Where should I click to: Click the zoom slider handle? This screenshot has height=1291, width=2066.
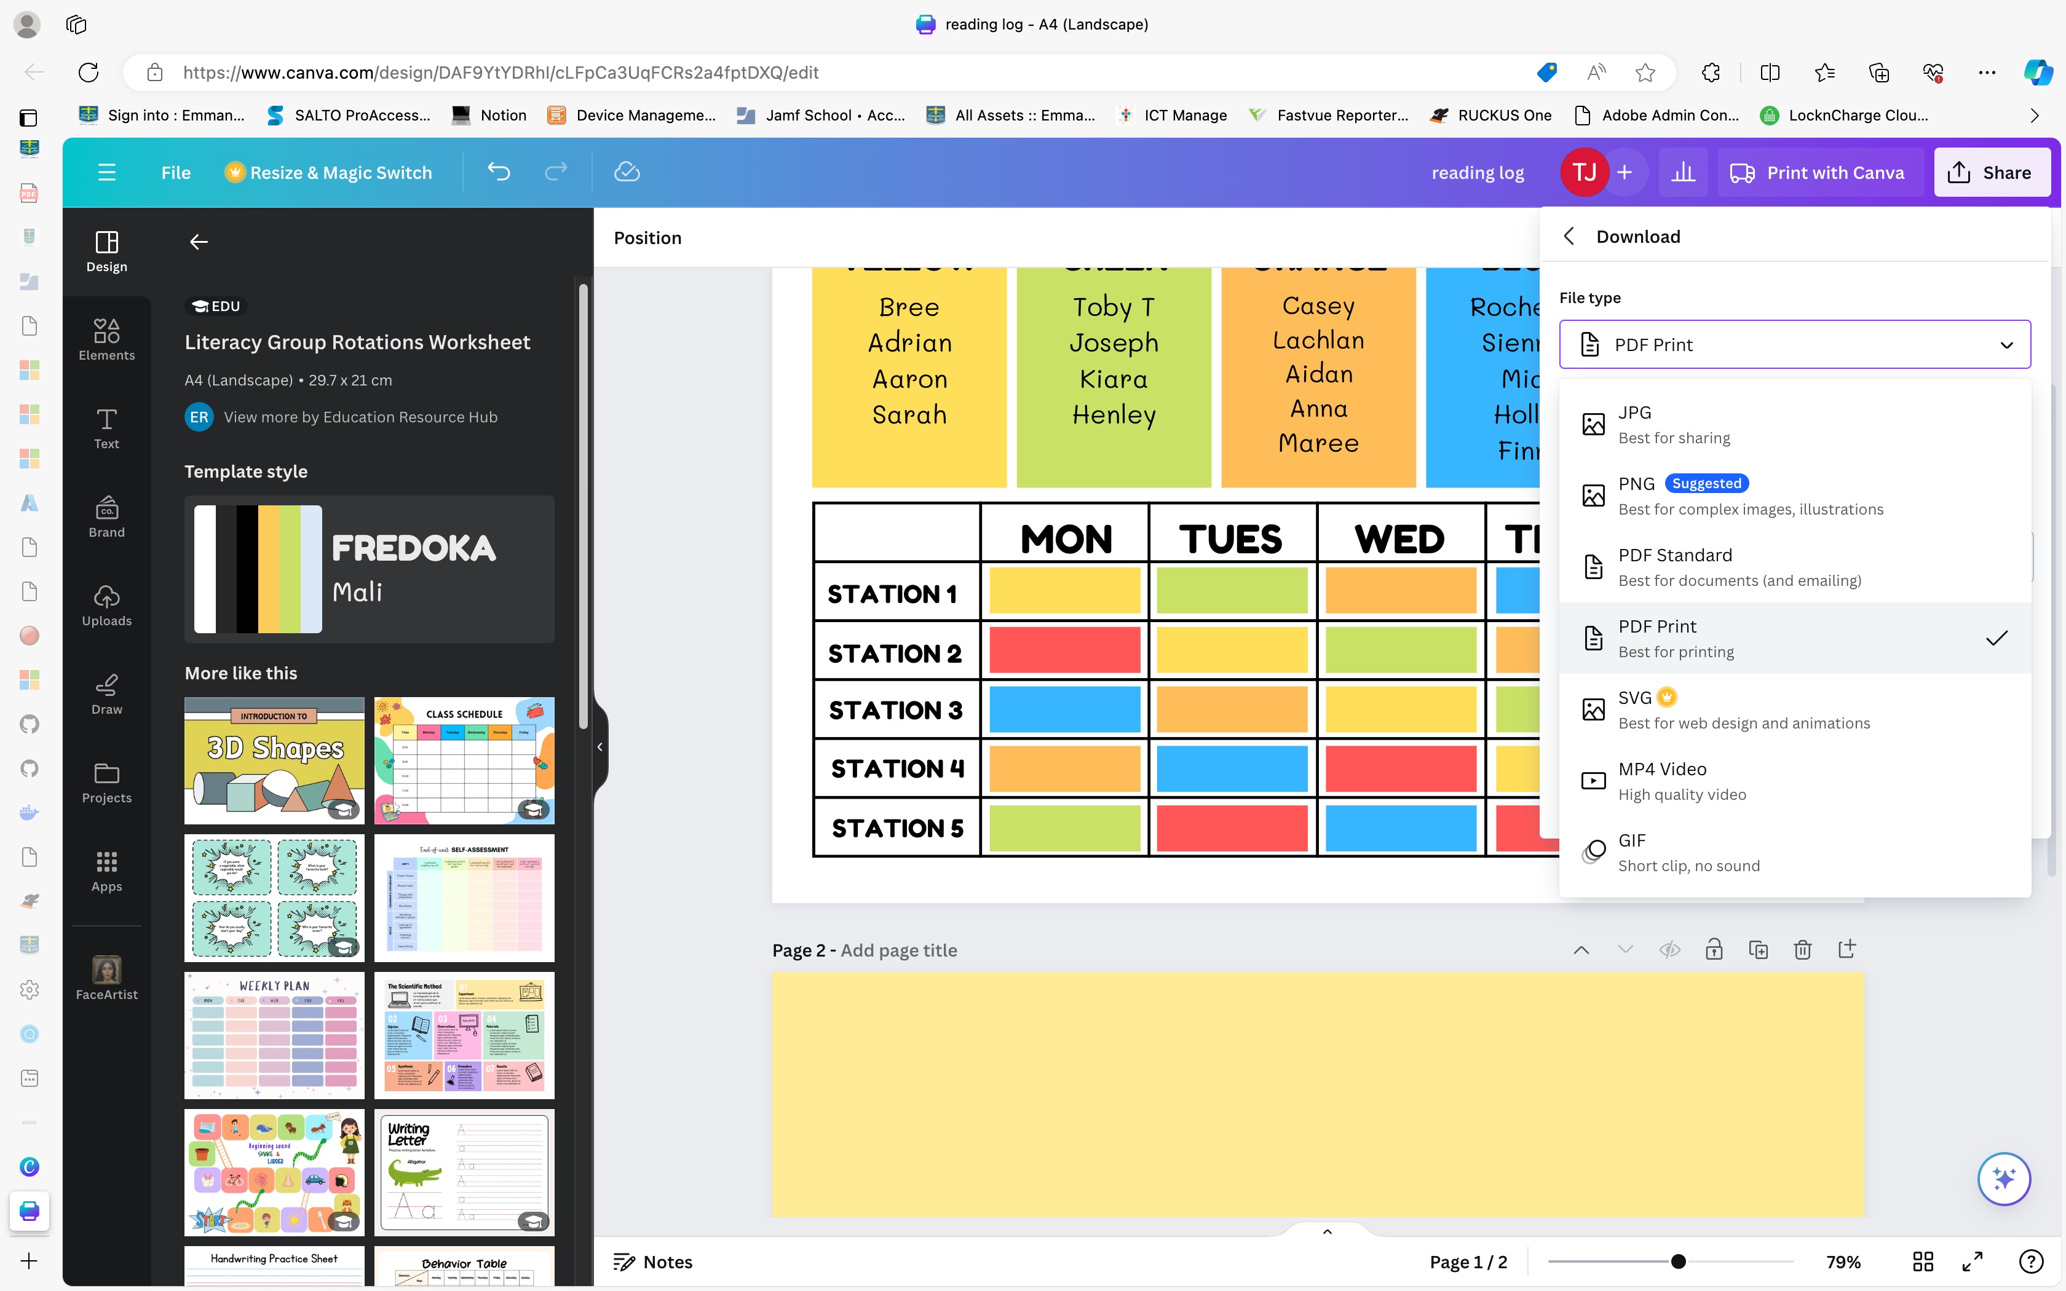[x=1679, y=1261]
